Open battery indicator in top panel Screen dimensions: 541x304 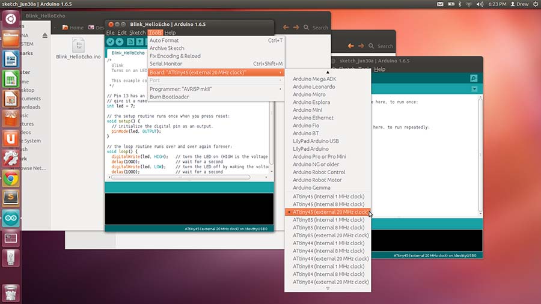tap(451, 4)
